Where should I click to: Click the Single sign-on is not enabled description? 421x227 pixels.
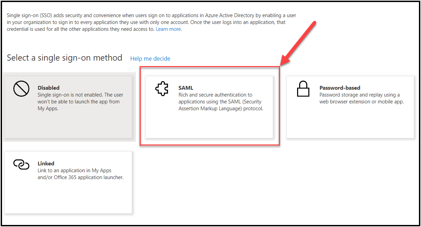(80, 102)
